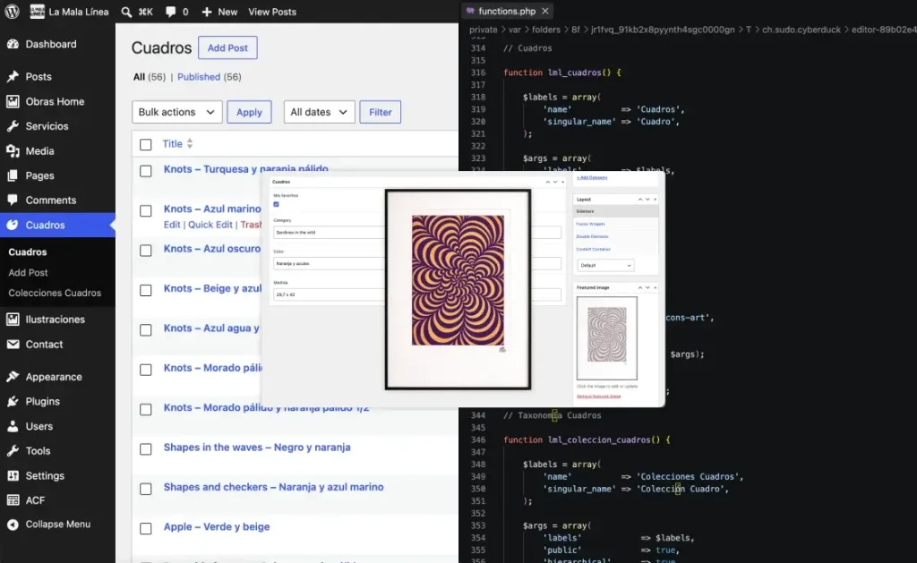Click the Featured image thumbnail in the overlay

click(606, 338)
